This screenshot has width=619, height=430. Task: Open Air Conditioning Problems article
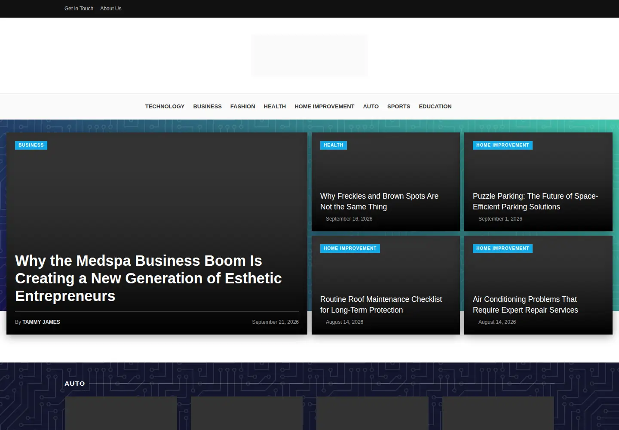pos(525,304)
